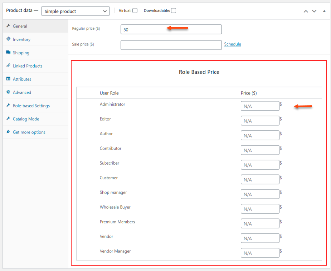Click the Role-based Settings wrench icon

pyautogui.click(x=8, y=105)
